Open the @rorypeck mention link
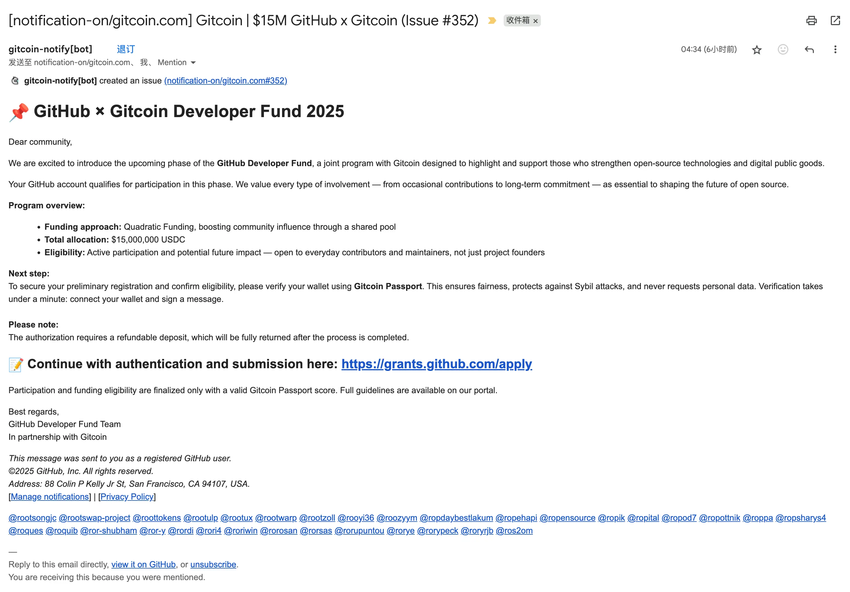 pyautogui.click(x=438, y=530)
